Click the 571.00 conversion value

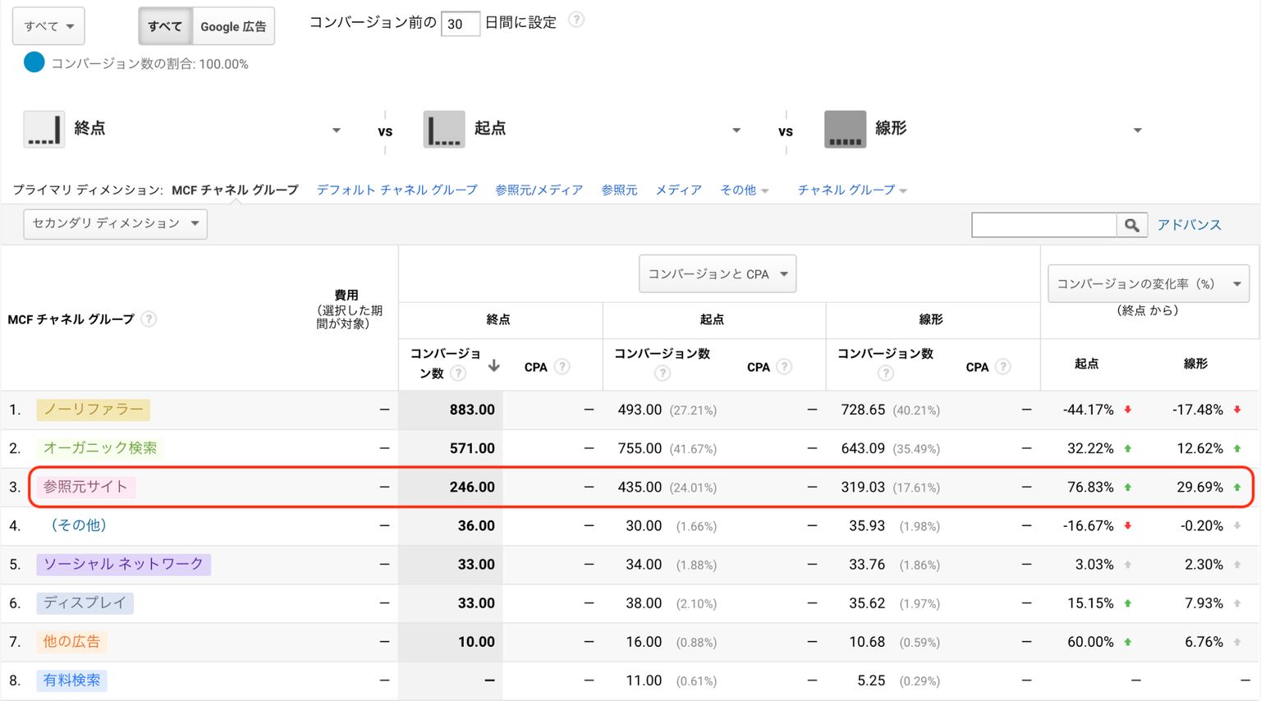pyautogui.click(x=472, y=448)
